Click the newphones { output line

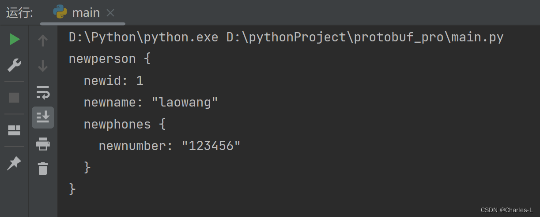point(125,124)
